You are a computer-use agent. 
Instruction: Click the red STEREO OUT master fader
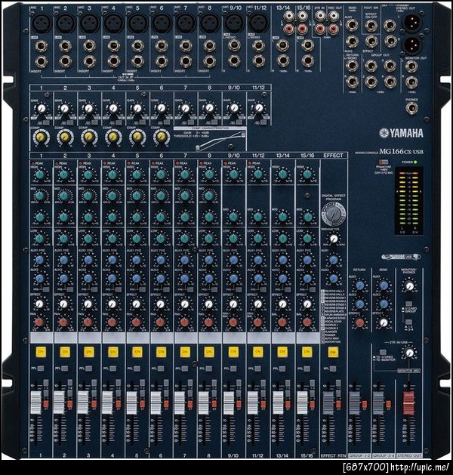[408, 403]
